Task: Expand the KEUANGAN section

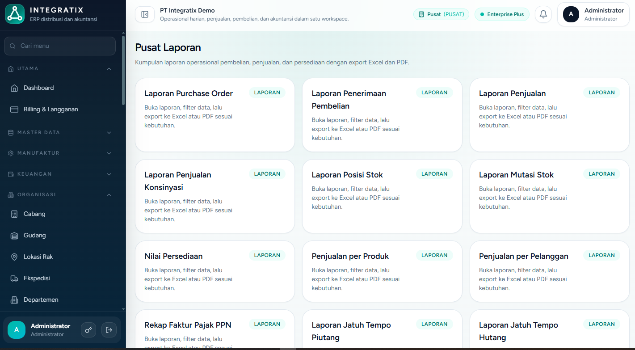Action: point(60,174)
